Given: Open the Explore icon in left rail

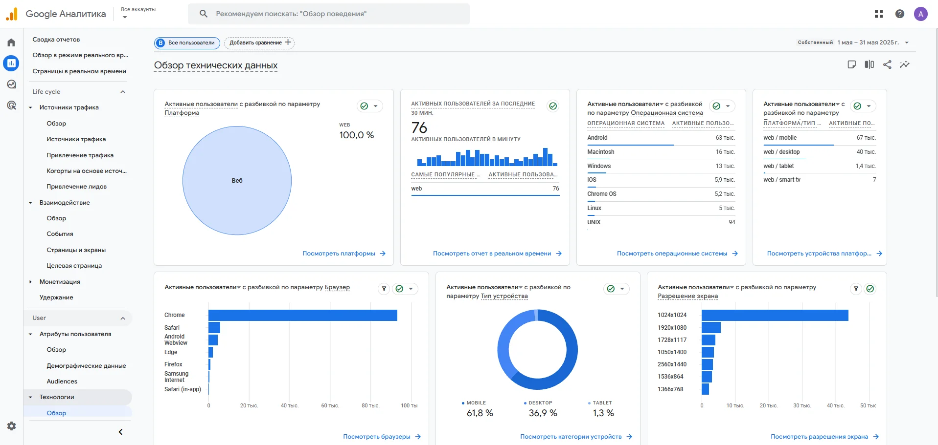Looking at the screenshot, I should [x=11, y=84].
